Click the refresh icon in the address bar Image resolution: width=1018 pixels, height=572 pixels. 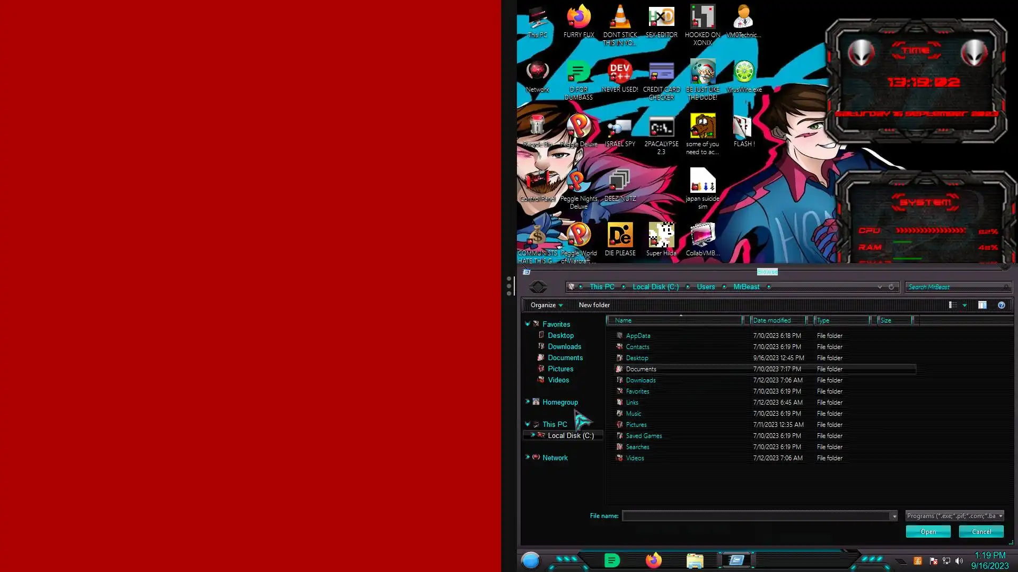pos(891,287)
